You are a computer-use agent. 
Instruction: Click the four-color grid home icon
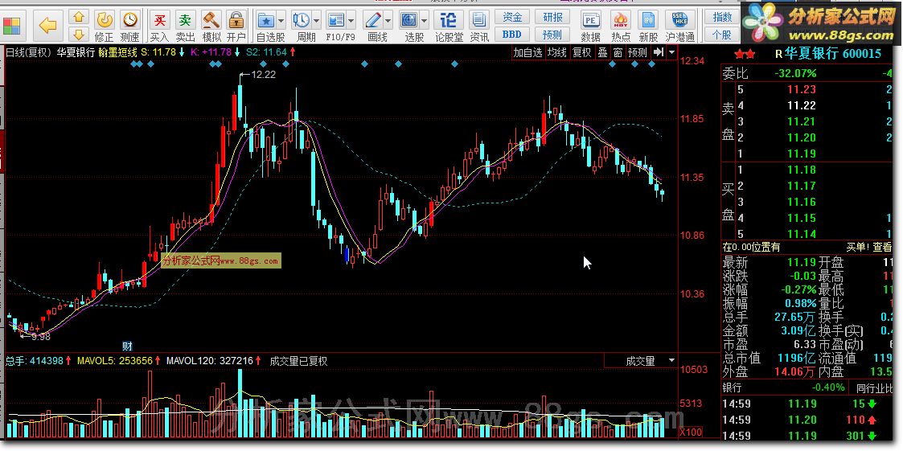(11, 26)
